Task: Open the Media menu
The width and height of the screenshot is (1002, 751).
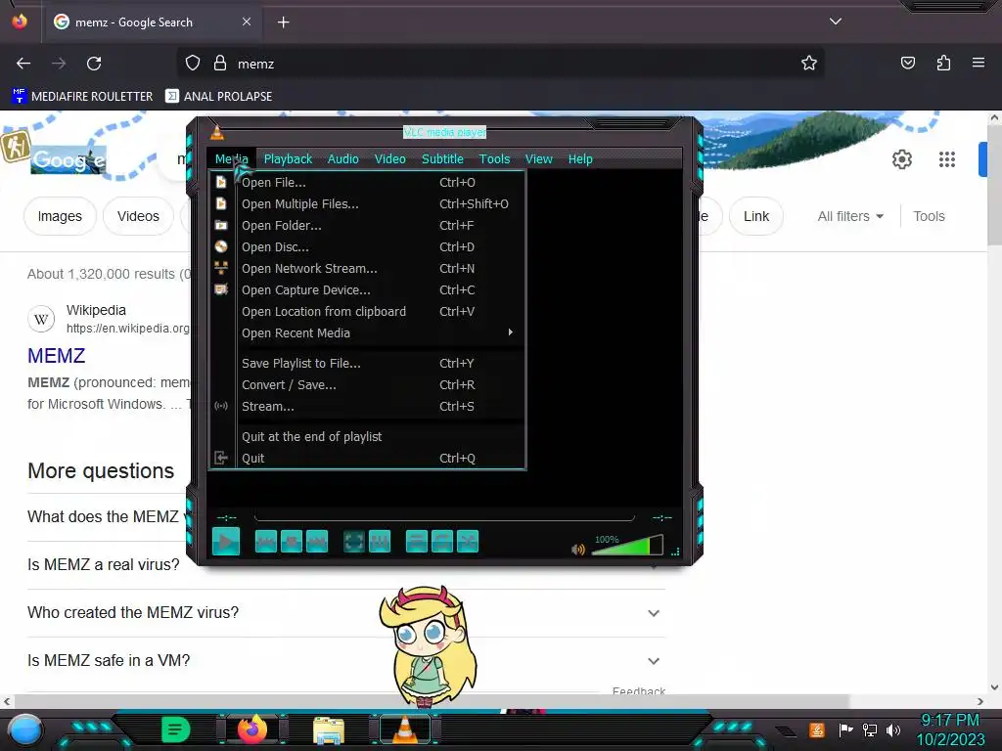Action: (231, 159)
